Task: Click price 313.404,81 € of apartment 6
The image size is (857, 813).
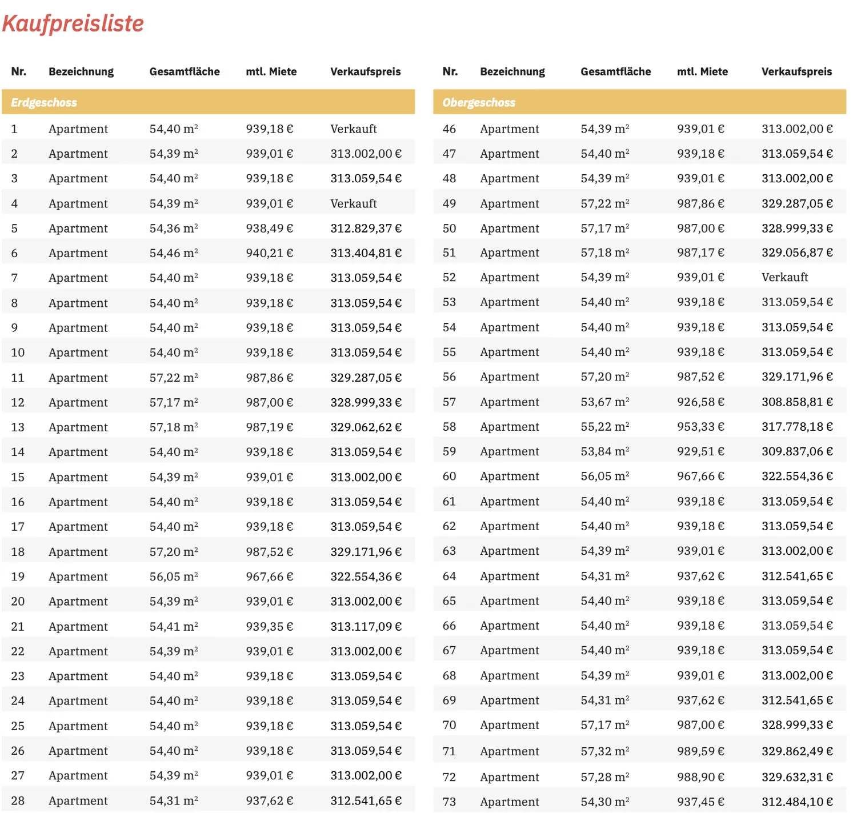Action: (x=366, y=253)
